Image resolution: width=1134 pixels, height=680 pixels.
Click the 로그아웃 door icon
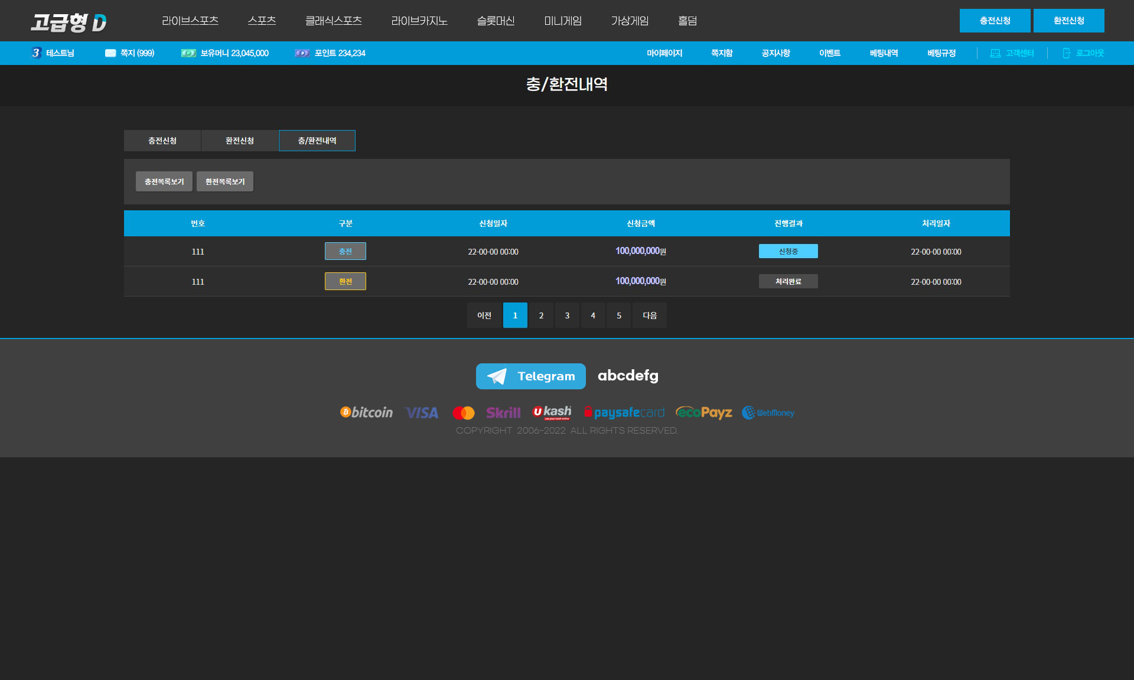(1066, 53)
